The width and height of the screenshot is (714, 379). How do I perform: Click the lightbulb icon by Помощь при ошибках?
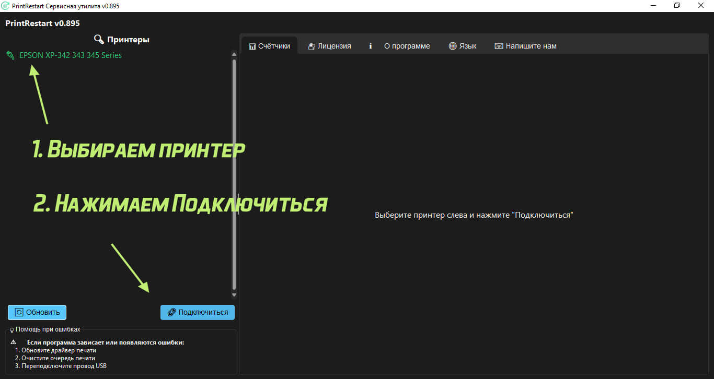tap(12, 330)
